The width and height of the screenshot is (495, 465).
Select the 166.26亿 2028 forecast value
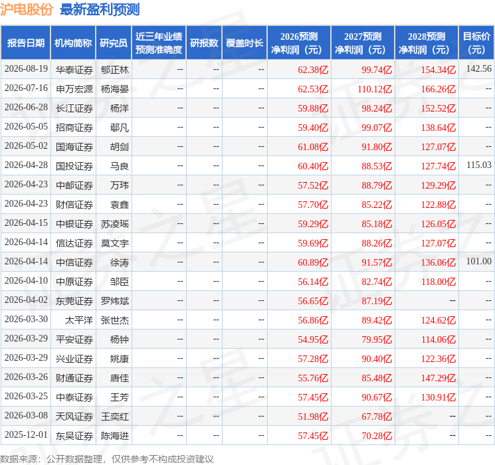point(439,89)
